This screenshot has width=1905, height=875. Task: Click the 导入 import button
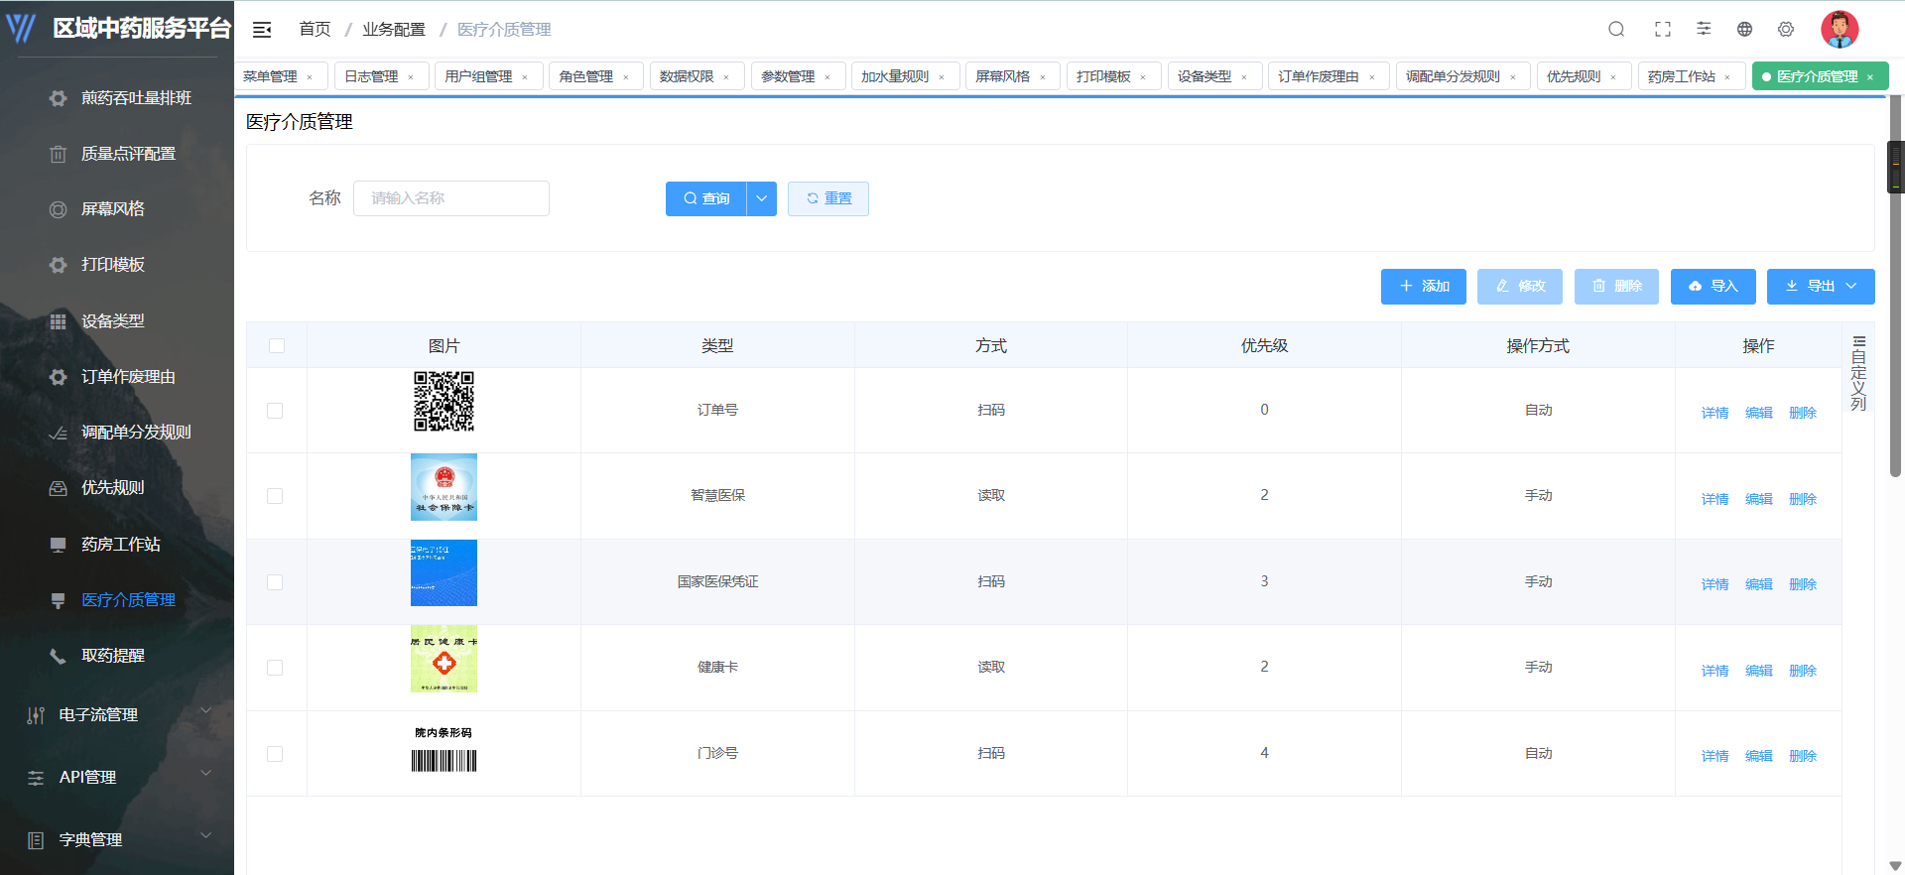pyautogui.click(x=1714, y=286)
